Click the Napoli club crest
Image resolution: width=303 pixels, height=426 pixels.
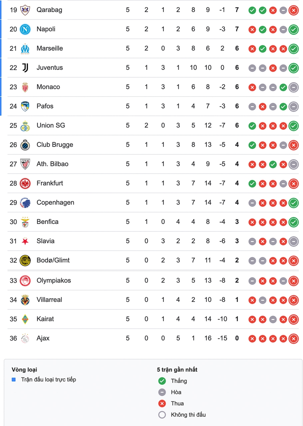click(25, 29)
